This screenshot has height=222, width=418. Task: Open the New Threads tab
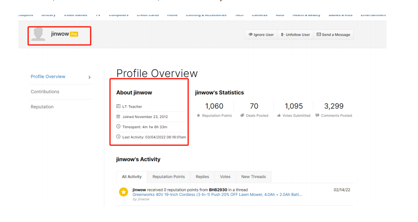[253, 177]
